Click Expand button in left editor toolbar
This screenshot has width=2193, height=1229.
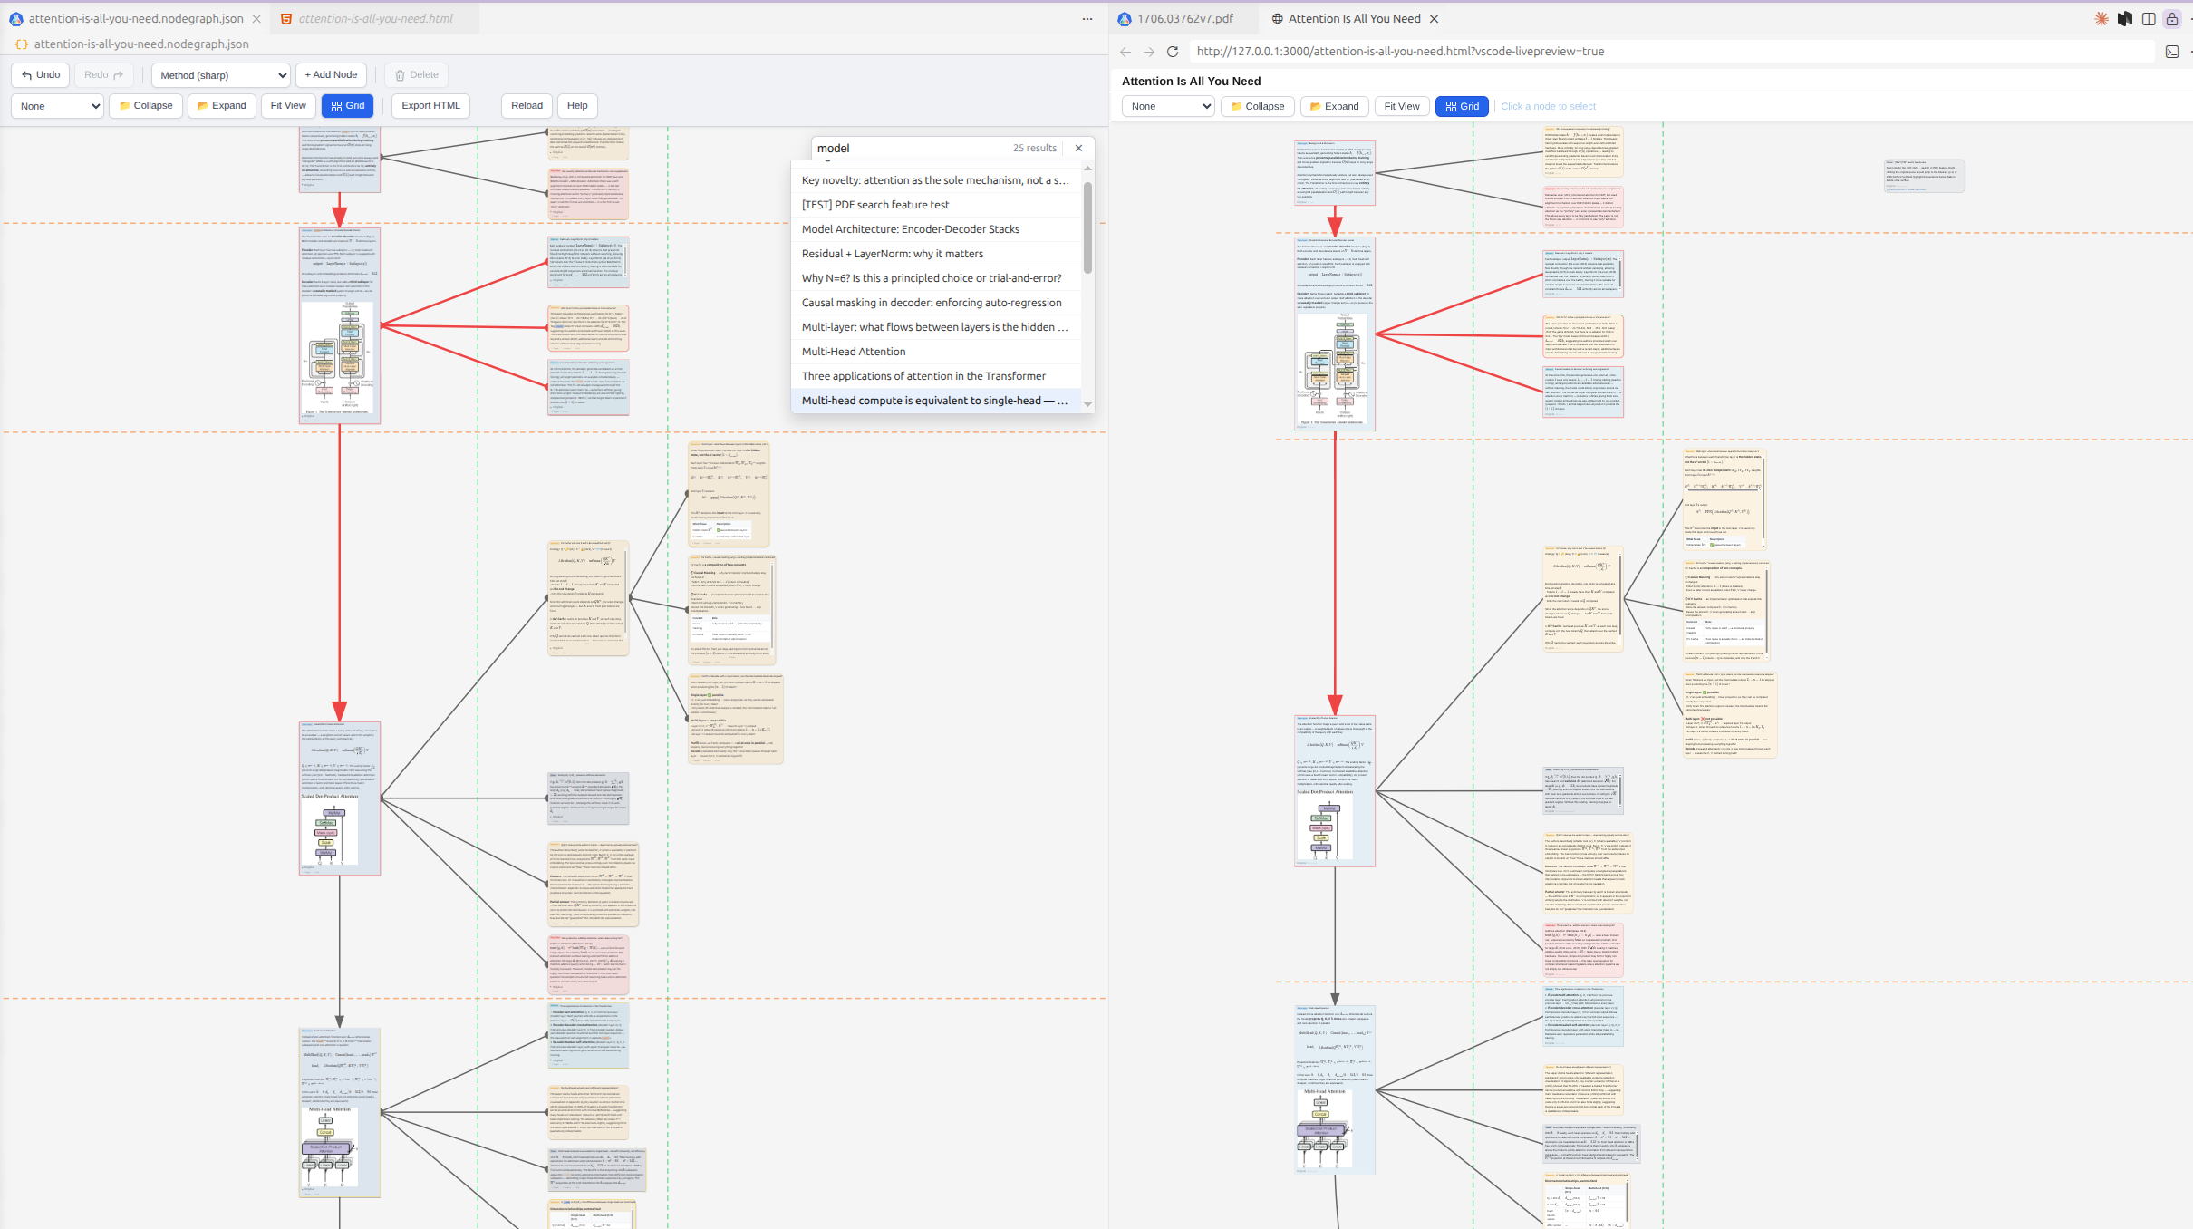(222, 106)
